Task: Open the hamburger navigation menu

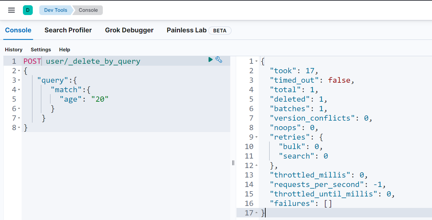Action: [x=11, y=10]
